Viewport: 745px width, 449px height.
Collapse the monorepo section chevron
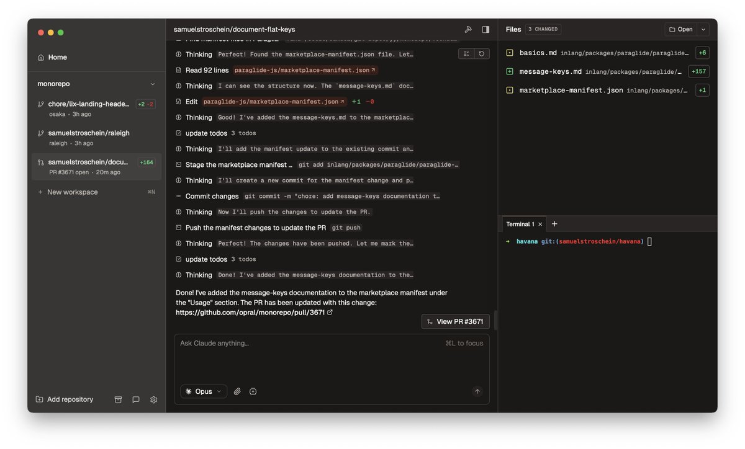coord(153,84)
